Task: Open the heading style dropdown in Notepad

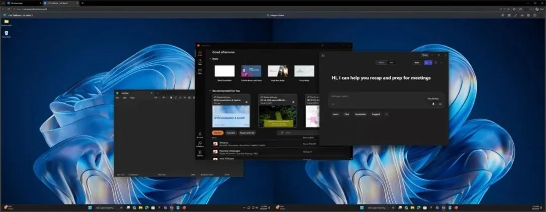Action: [x=156, y=98]
